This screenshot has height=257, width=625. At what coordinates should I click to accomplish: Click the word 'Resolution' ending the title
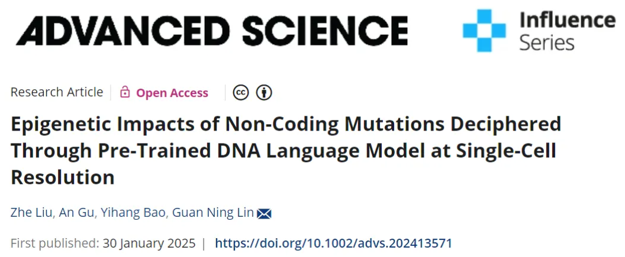tap(62, 177)
